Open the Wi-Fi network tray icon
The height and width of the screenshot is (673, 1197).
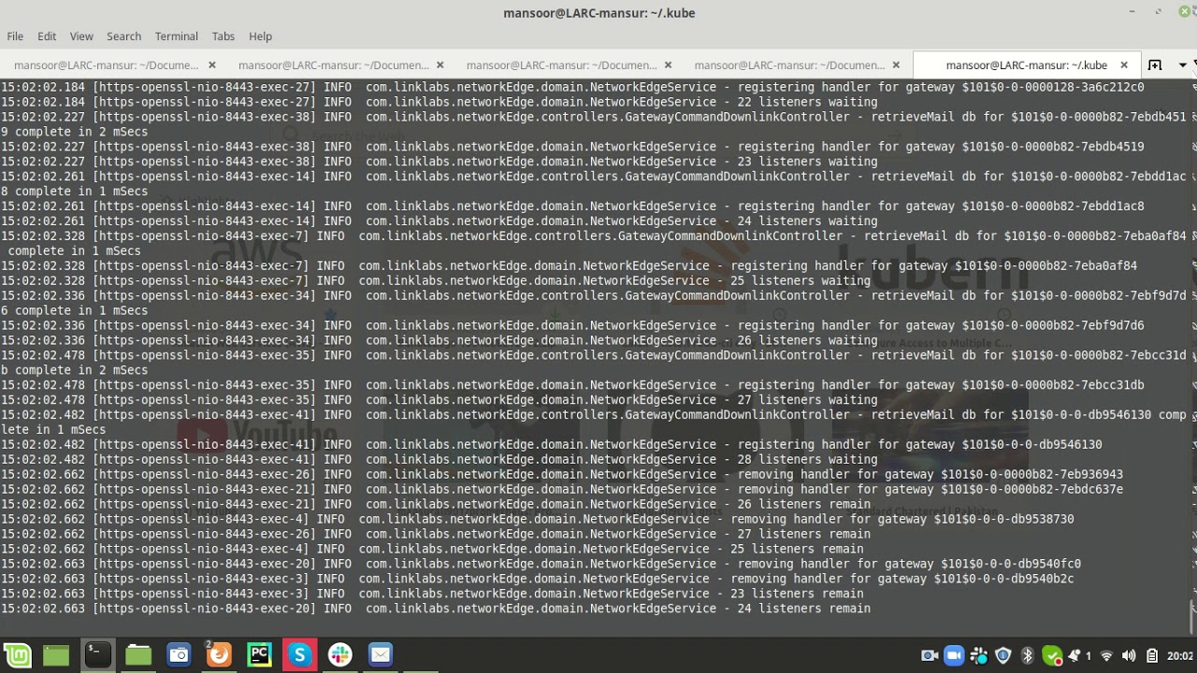[x=1106, y=656]
